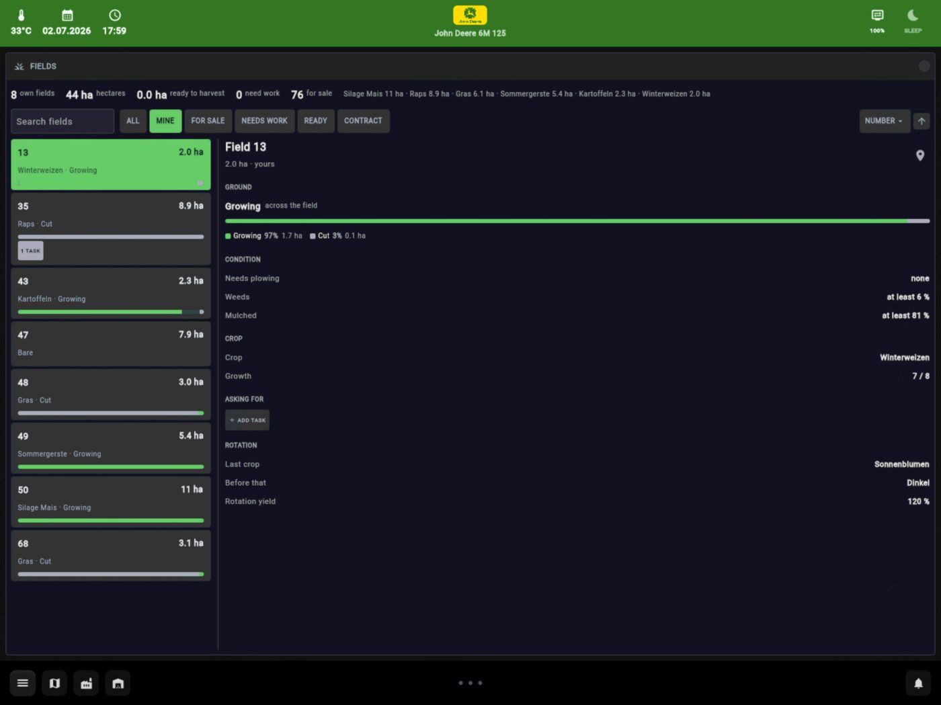Open the three-dot pager in bottom bar
The image size is (941, 705).
[470, 683]
